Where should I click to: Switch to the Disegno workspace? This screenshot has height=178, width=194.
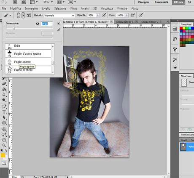(x=143, y=2)
